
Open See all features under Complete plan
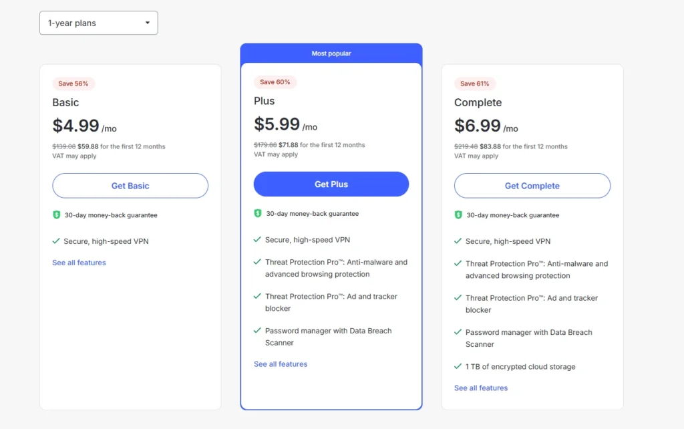coord(481,388)
